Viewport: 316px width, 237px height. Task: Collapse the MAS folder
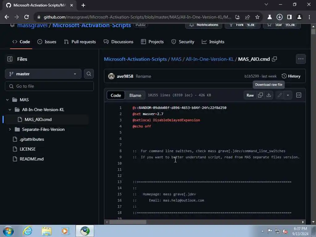coord(7,100)
